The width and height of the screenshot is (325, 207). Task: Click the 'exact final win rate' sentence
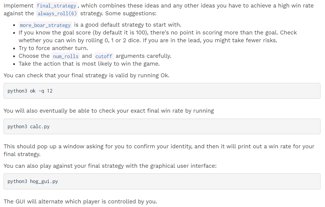(109, 111)
